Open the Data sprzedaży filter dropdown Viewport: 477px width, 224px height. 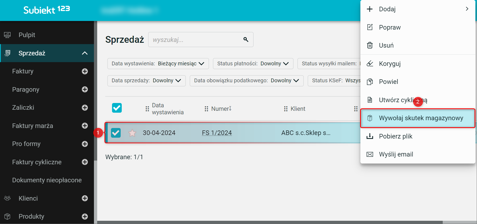147,80
